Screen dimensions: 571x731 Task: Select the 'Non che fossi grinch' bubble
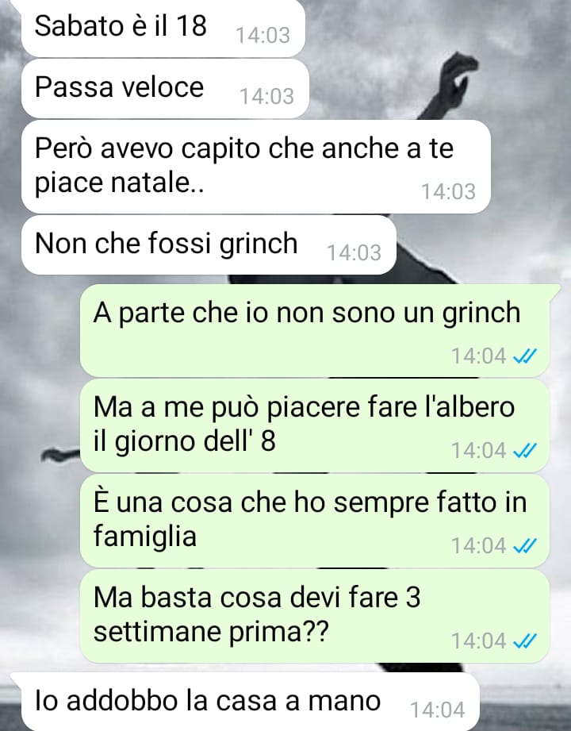coord(209,244)
